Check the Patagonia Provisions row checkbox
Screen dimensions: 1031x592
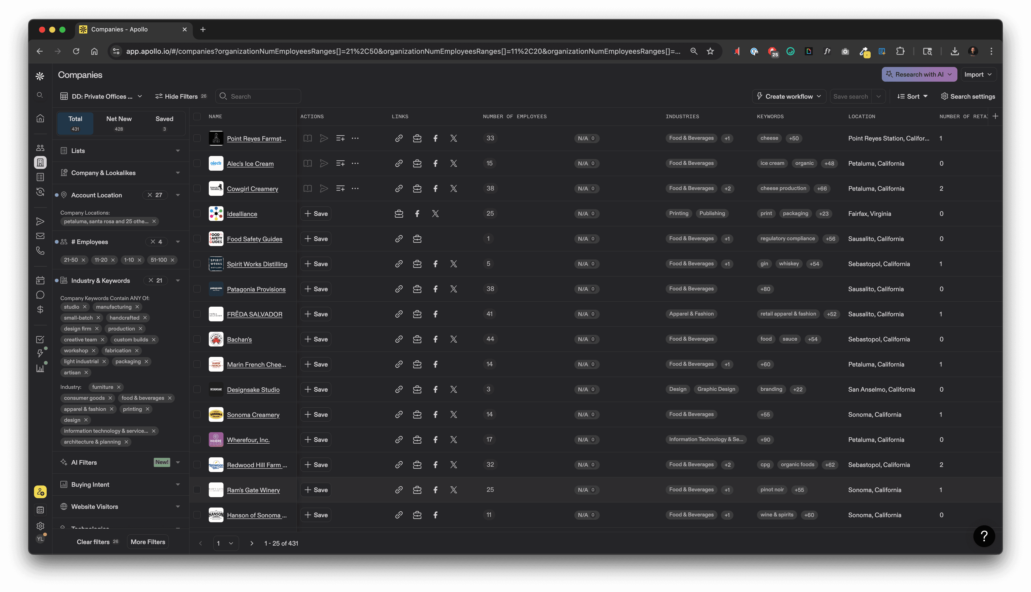click(197, 289)
